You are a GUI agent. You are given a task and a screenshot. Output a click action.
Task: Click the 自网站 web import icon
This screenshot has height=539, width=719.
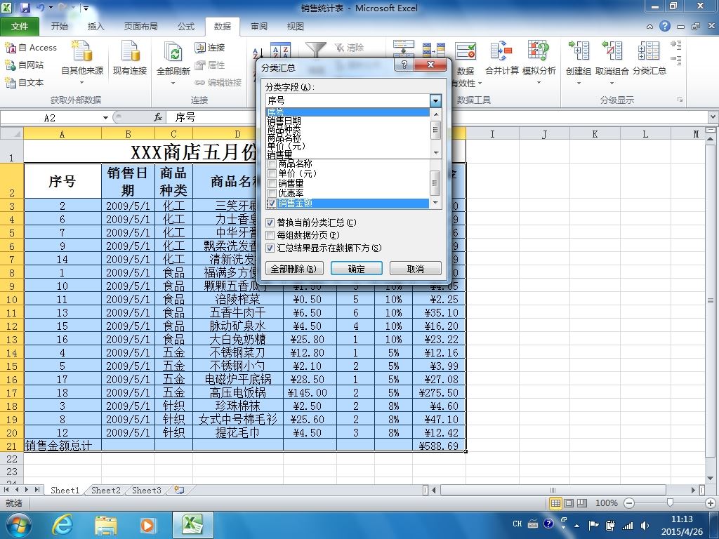pos(10,65)
